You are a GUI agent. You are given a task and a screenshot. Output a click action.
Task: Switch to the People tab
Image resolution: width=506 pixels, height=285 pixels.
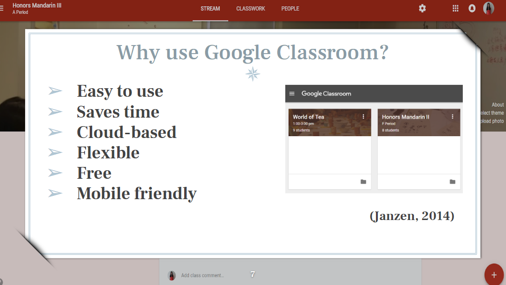pyautogui.click(x=290, y=9)
